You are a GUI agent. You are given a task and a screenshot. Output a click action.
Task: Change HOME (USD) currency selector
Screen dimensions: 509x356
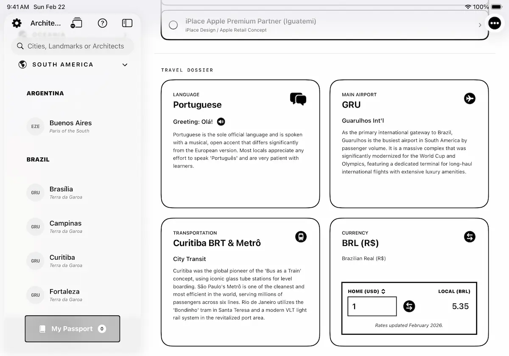pyautogui.click(x=366, y=291)
